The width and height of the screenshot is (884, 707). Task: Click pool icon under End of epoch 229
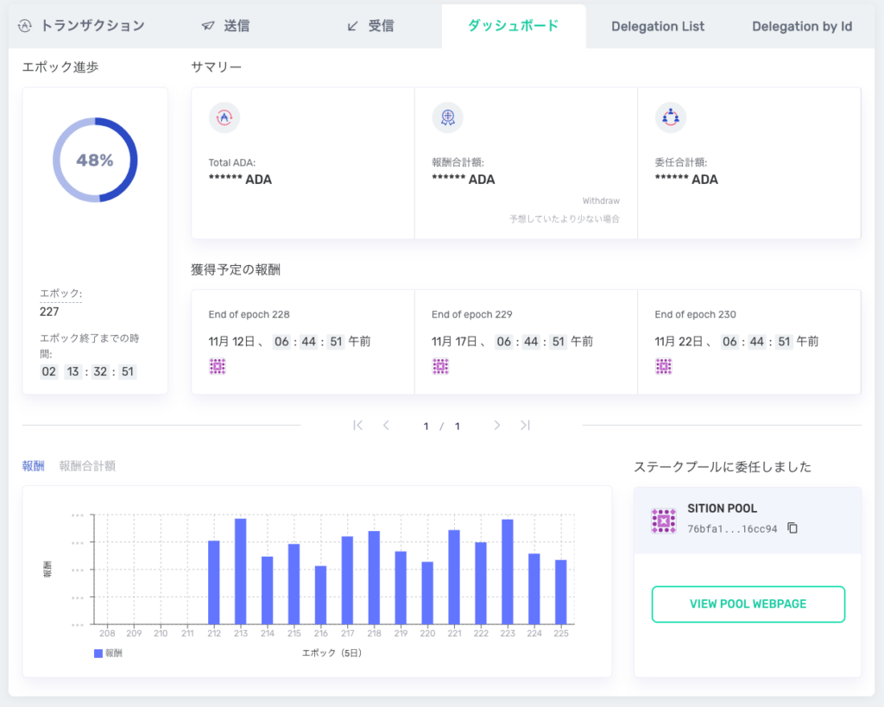pos(440,367)
